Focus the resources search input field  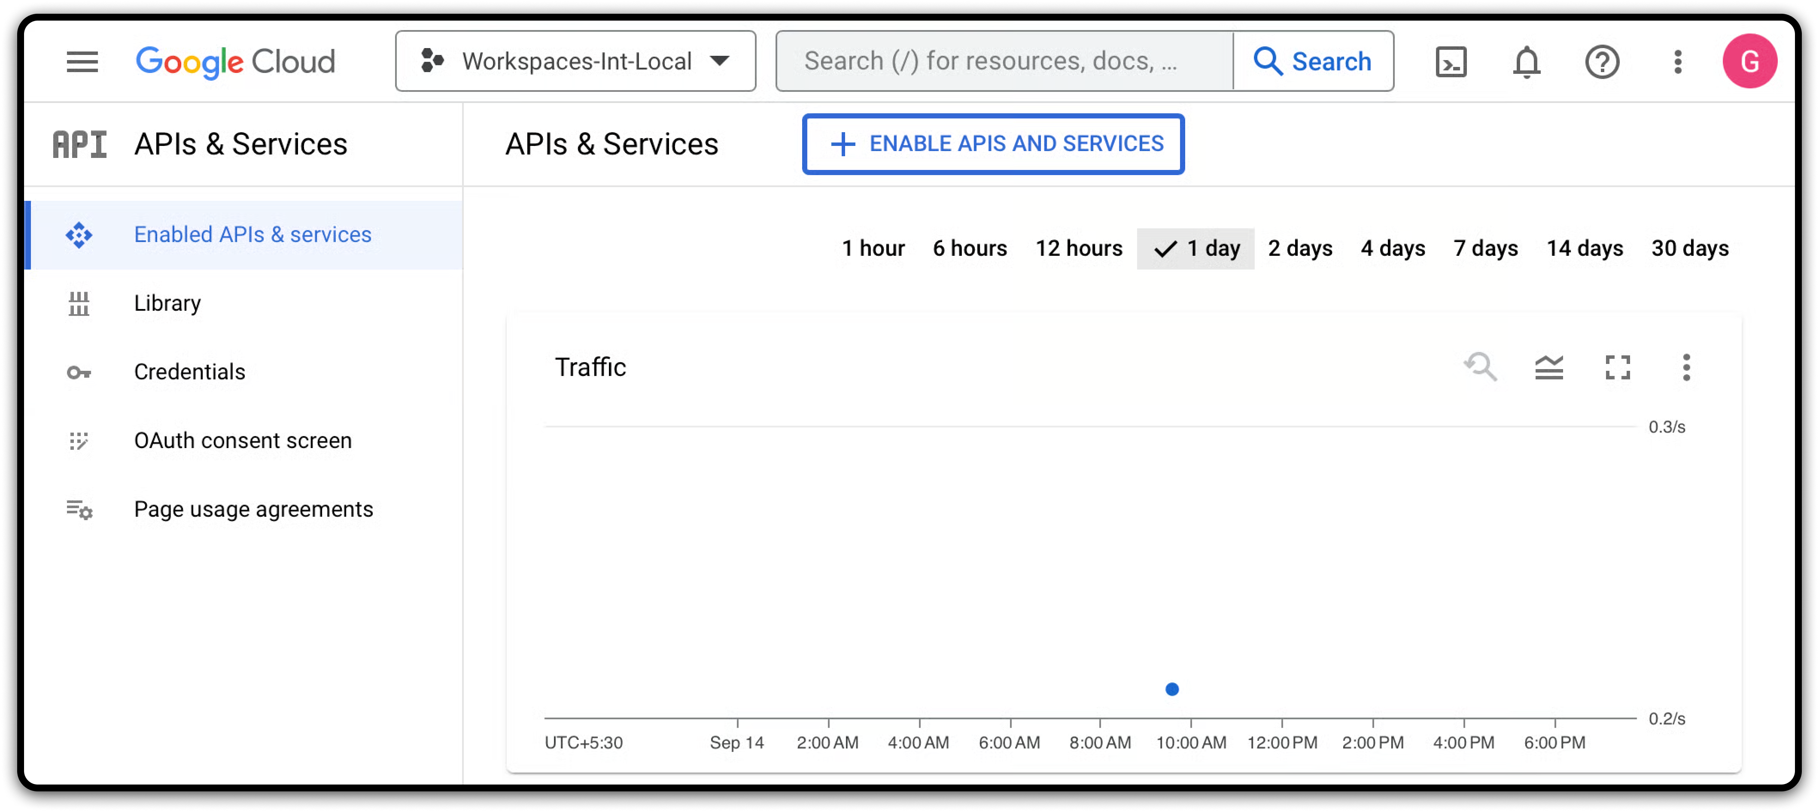pos(1003,61)
